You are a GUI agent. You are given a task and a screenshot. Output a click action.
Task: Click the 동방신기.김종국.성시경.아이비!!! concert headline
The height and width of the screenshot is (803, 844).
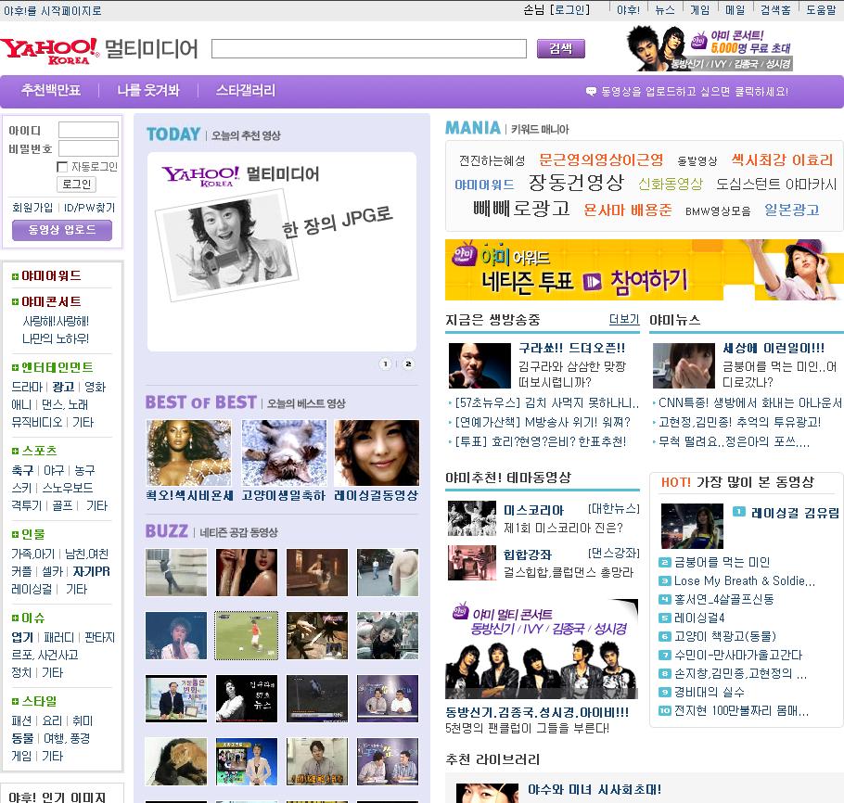pos(537,712)
